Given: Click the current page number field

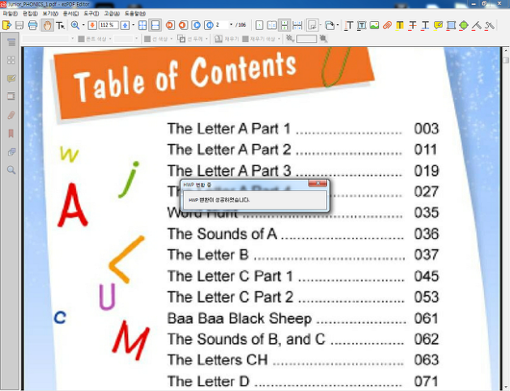Looking at the screenshot, I should point(222,25).
